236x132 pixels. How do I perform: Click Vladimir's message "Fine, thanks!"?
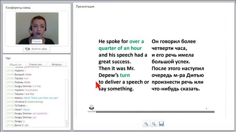22,90
